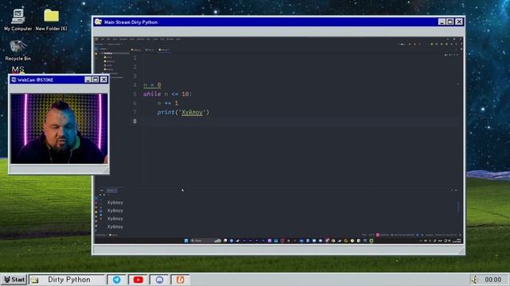Click line number 8 in the gutter
Screen dimensions: 510x286
pos(135,122)
